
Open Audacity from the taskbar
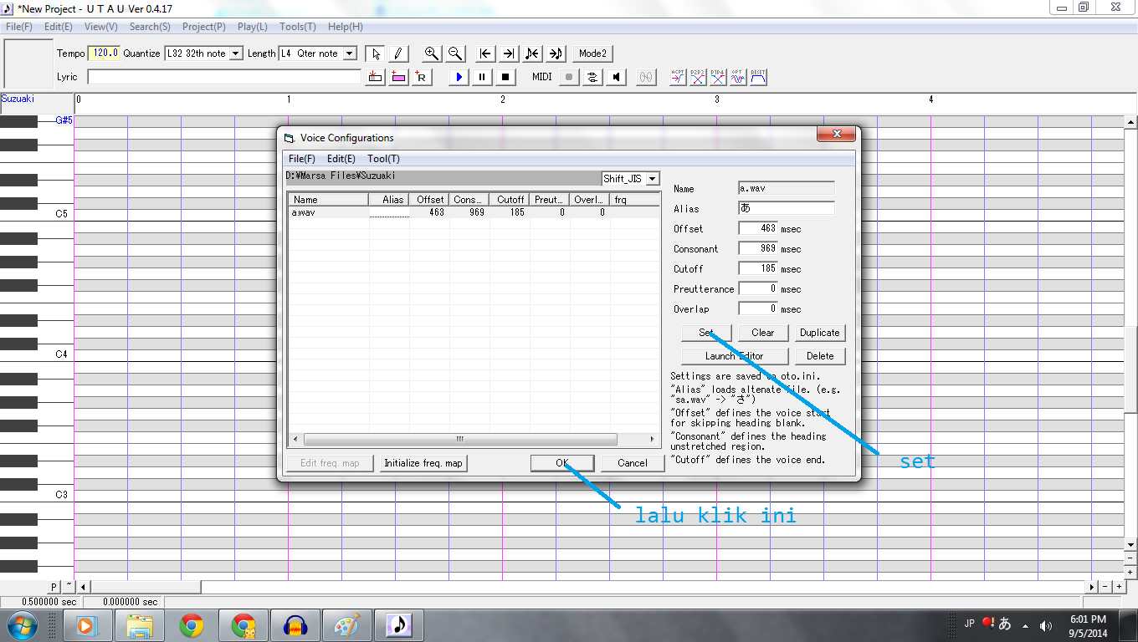click(x=295, y=624)
